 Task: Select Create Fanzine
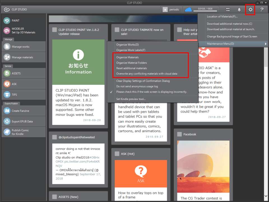(x=24, y=111)
